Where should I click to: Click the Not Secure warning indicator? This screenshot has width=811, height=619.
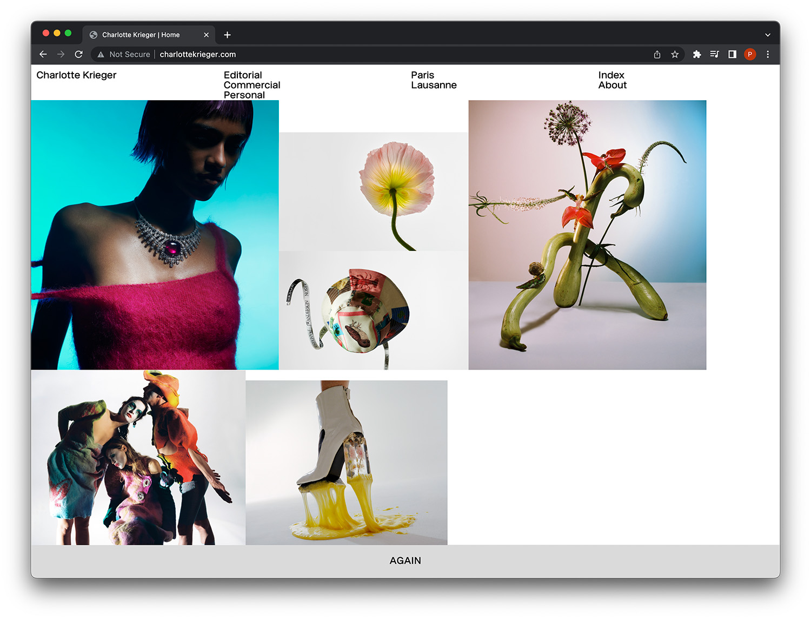[x=124, y=54]
